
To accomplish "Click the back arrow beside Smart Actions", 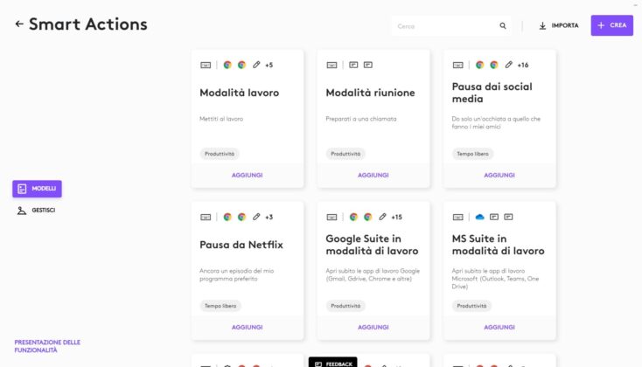I will (x=19, y=24).
